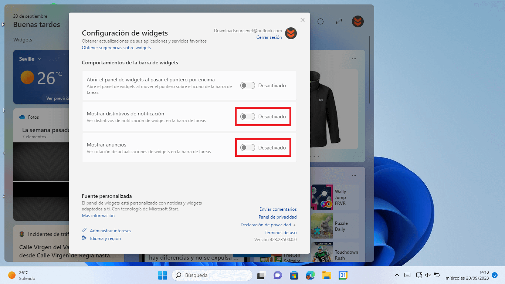Open more options on the games widget
Viewport: 505px width, 284px height.
[x=354, y=176]
